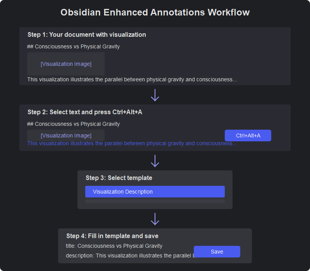
Task: Click the down arrow below Step 3
Action: [155, 219]
